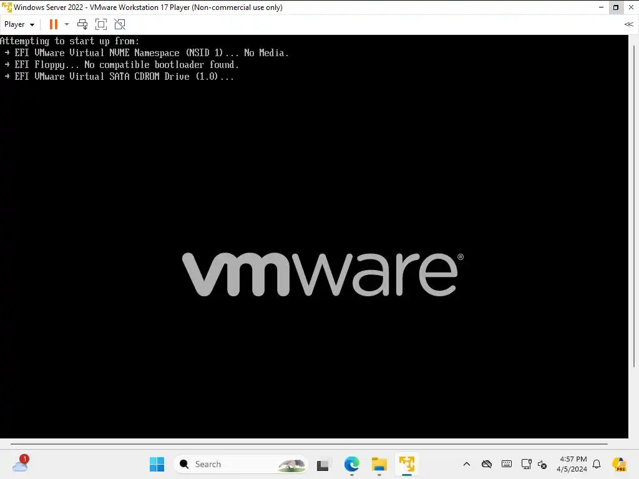Click the muted volume tray icon

(x=542, y=464)
